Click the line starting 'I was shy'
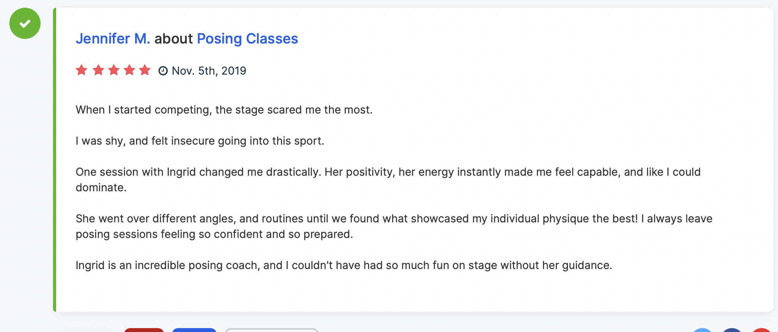The width and height of the screenshot is (778, 332). point(200,141)
